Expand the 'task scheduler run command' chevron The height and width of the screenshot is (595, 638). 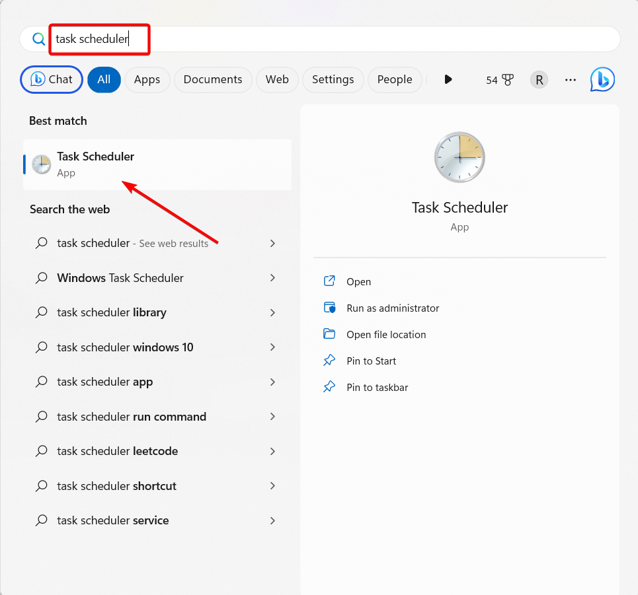click(272, 417)
